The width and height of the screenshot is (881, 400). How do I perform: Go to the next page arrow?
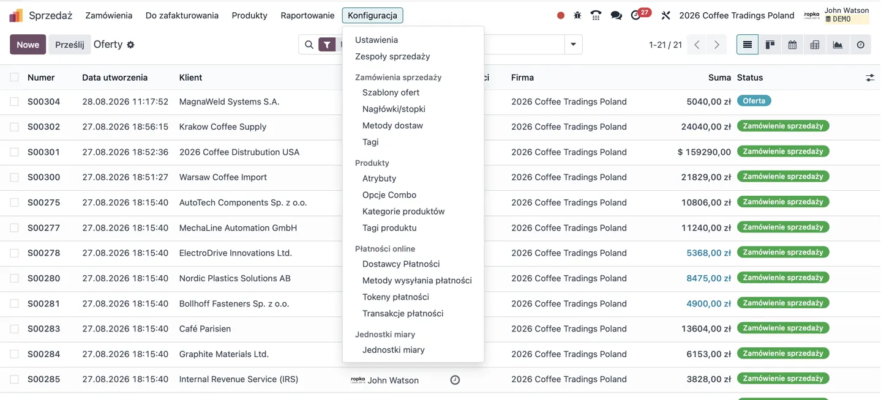tap(716, 45)
